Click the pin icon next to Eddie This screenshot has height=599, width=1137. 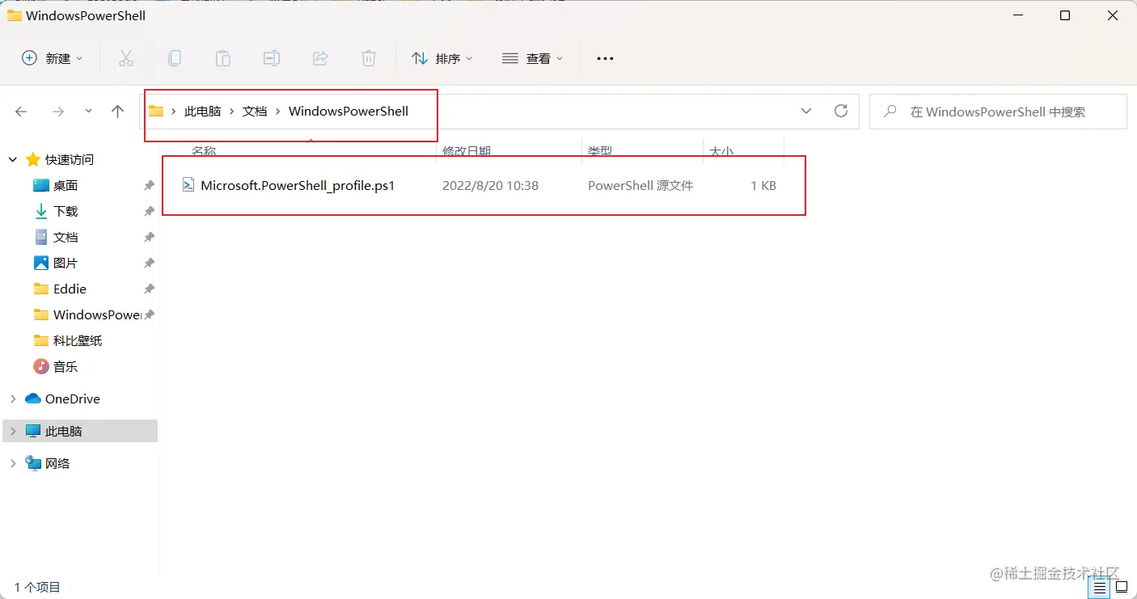[149, 289]
